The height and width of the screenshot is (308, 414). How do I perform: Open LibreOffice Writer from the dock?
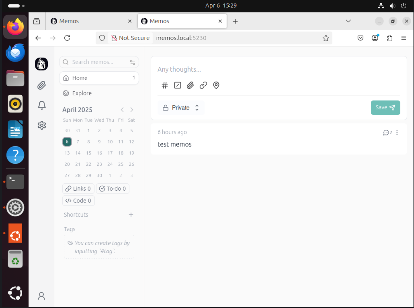tap(15, 129)
